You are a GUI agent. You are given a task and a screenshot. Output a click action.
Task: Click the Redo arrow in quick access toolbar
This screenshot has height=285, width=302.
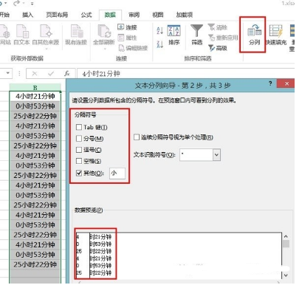[17, 3]
